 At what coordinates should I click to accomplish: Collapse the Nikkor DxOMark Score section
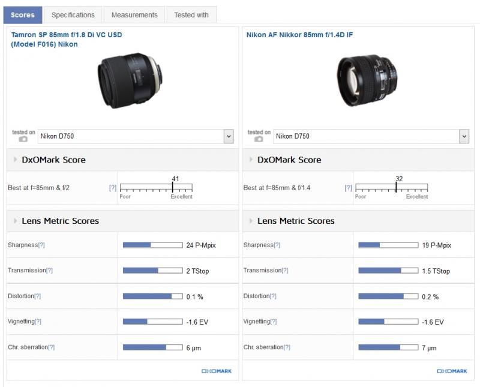[x=251, y=160]
